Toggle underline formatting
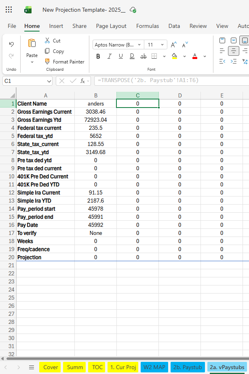This screenshot has width=249, height=374. [121, 56]
